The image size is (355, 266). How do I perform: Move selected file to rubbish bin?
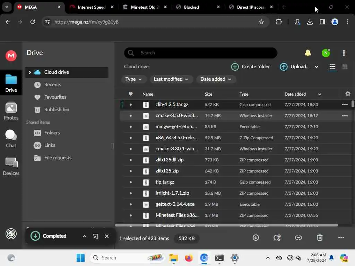pos(320,238)
